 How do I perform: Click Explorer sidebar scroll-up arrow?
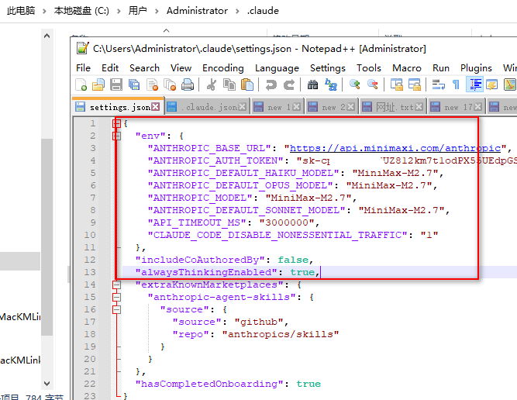coord(47,36)
